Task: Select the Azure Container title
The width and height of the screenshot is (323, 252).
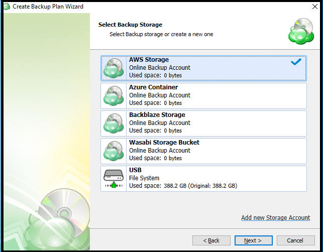Action: (153, 87)
